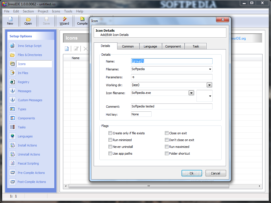Click the scrollbar right arrow in Icons list
The image size is (271, 203).
[x=260, y=186]
